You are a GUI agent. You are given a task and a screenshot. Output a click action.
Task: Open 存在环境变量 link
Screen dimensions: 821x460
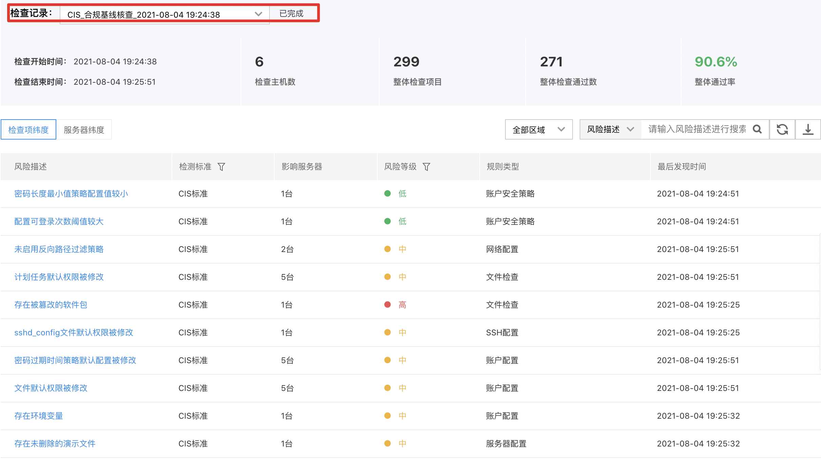pyautogui.click(x=39, y=416)
